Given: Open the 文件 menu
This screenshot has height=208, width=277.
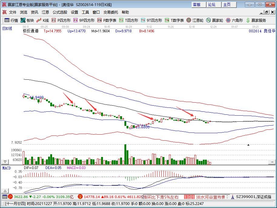Looking at the screenshot, I should point(13,12).
